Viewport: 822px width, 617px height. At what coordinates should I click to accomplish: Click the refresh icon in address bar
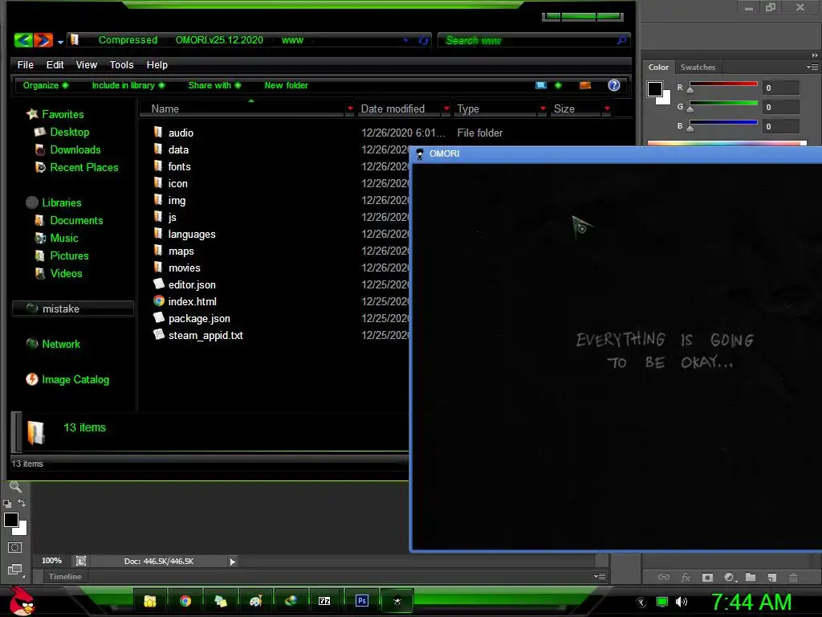pos(424,40)
